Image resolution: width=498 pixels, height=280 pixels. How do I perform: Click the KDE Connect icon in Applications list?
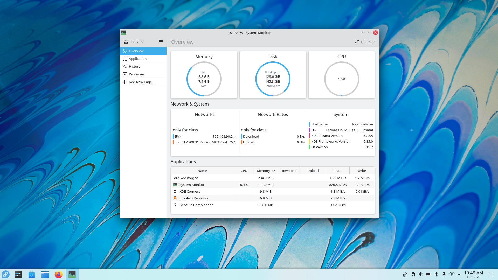pyautogui.click(x=175, y=191)
